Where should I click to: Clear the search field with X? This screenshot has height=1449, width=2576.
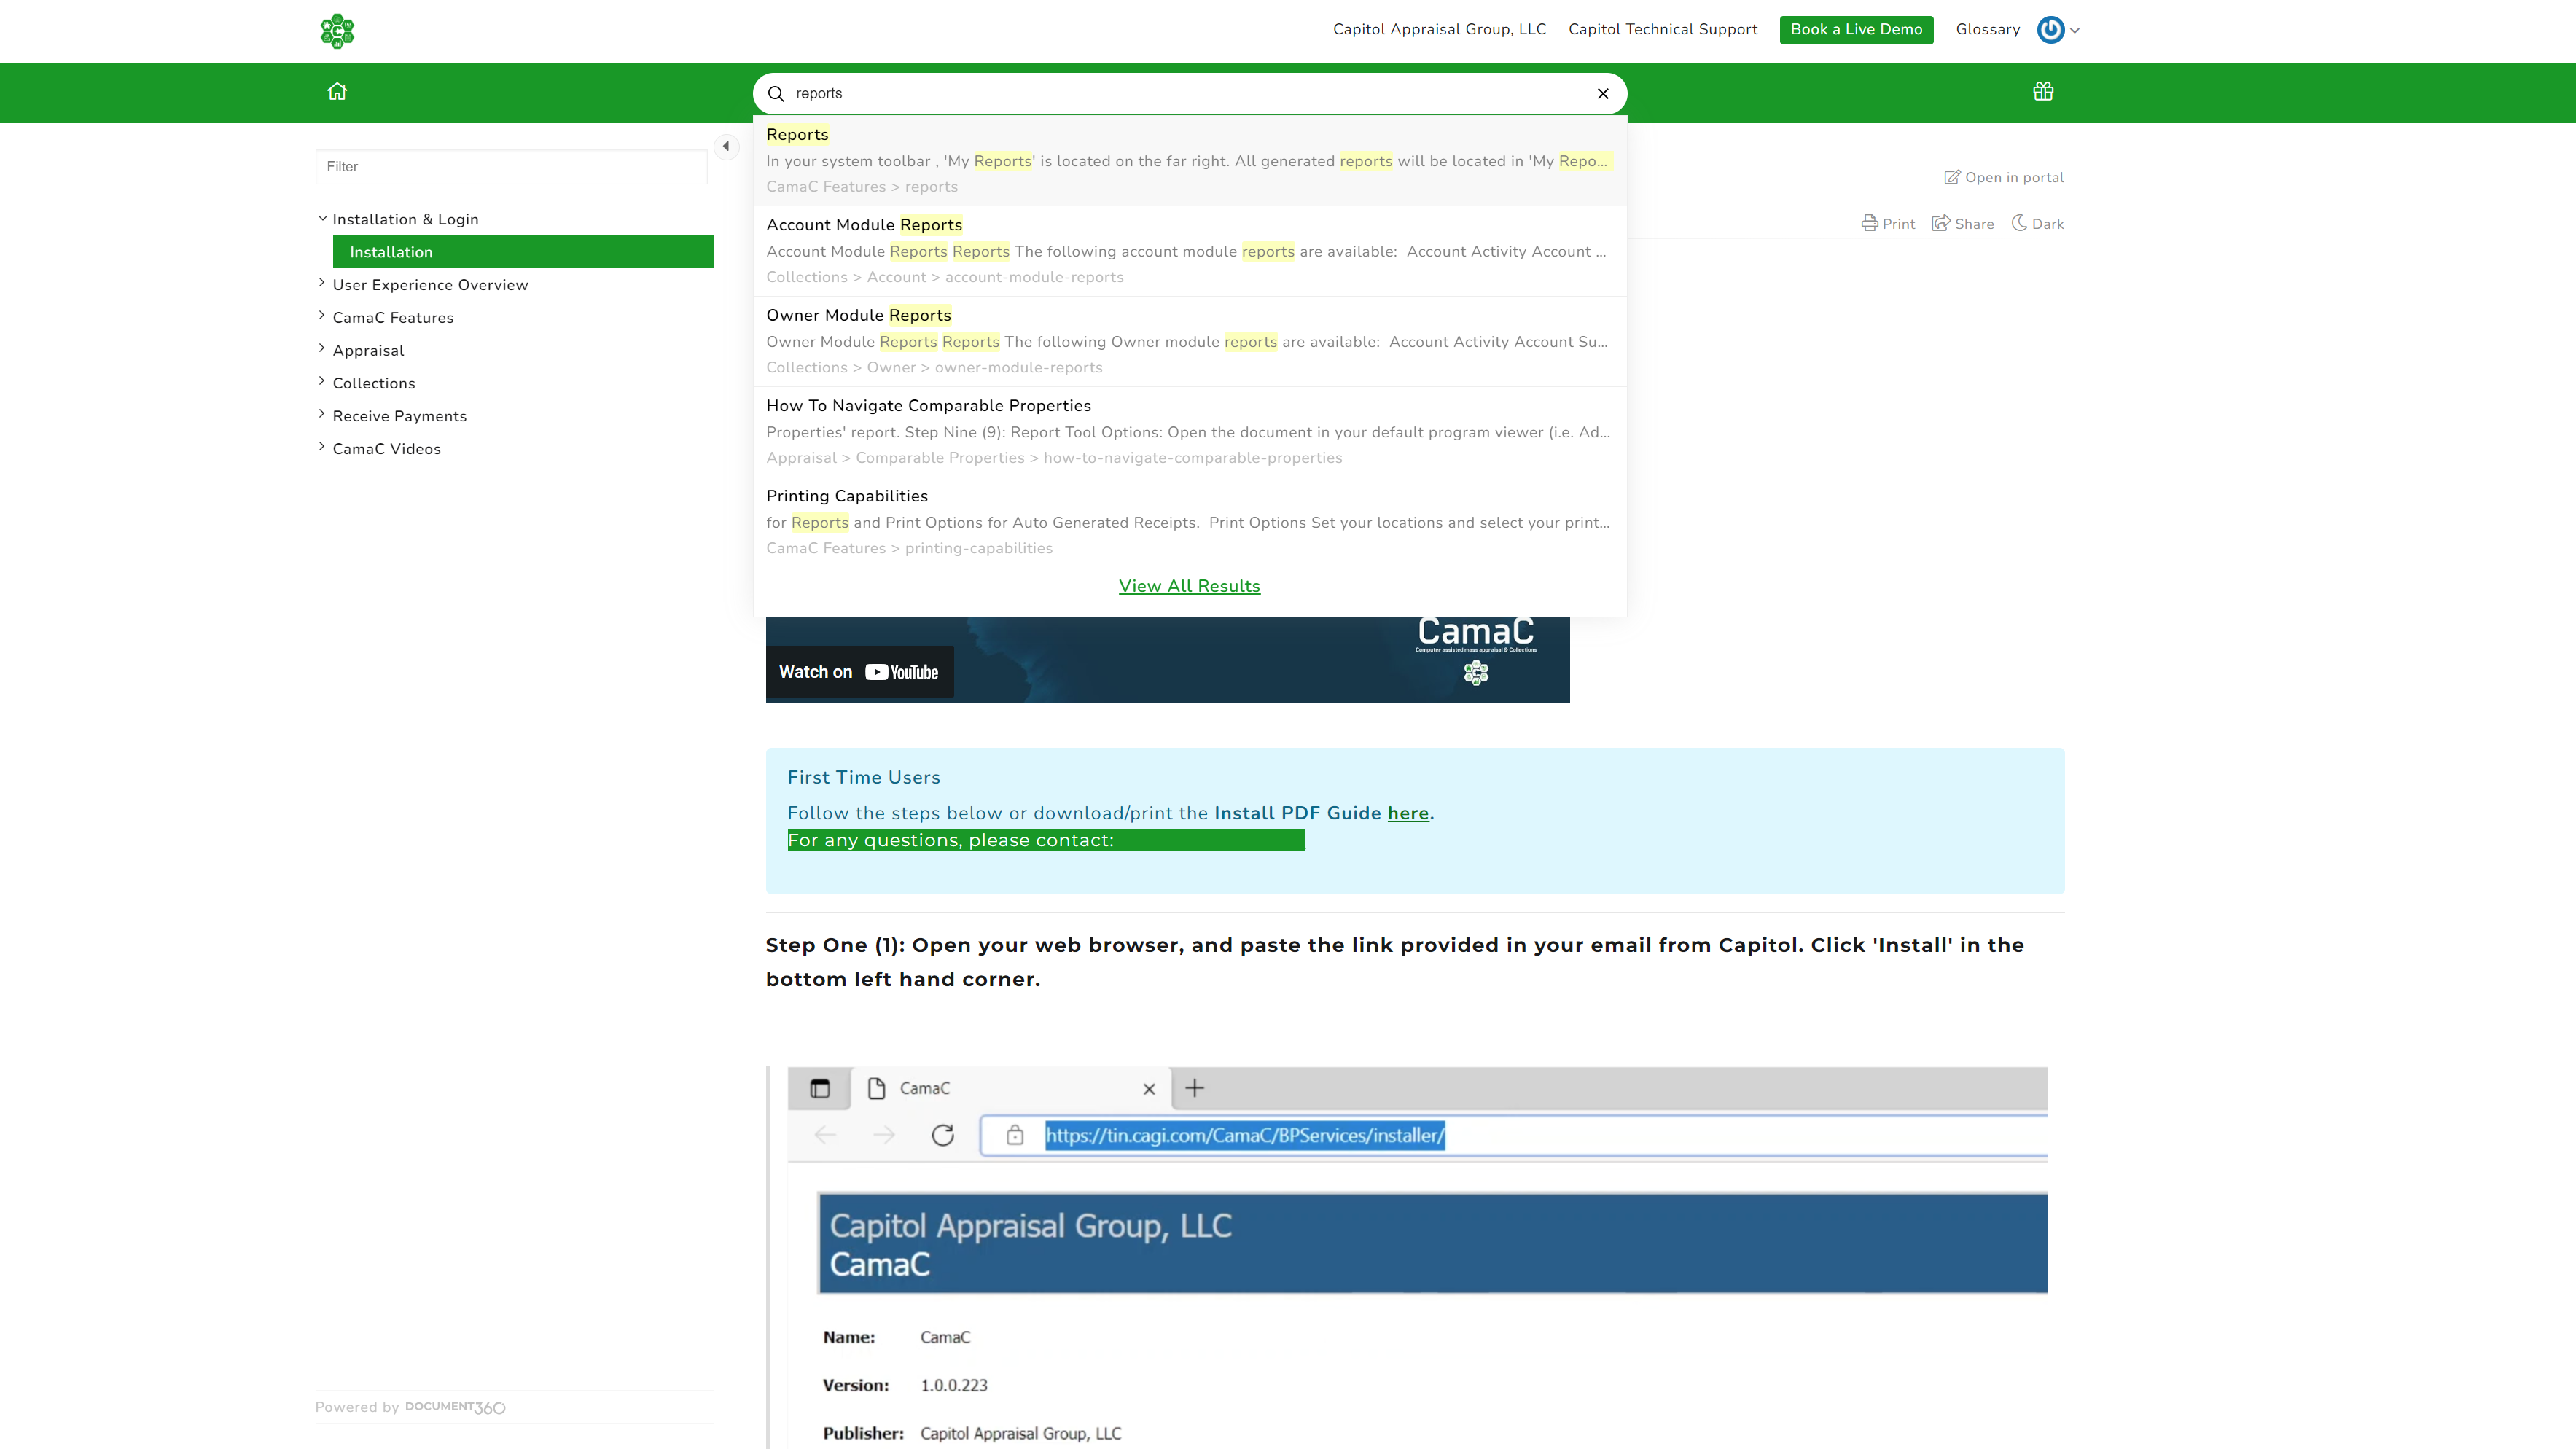click(x=1603, y=93)
